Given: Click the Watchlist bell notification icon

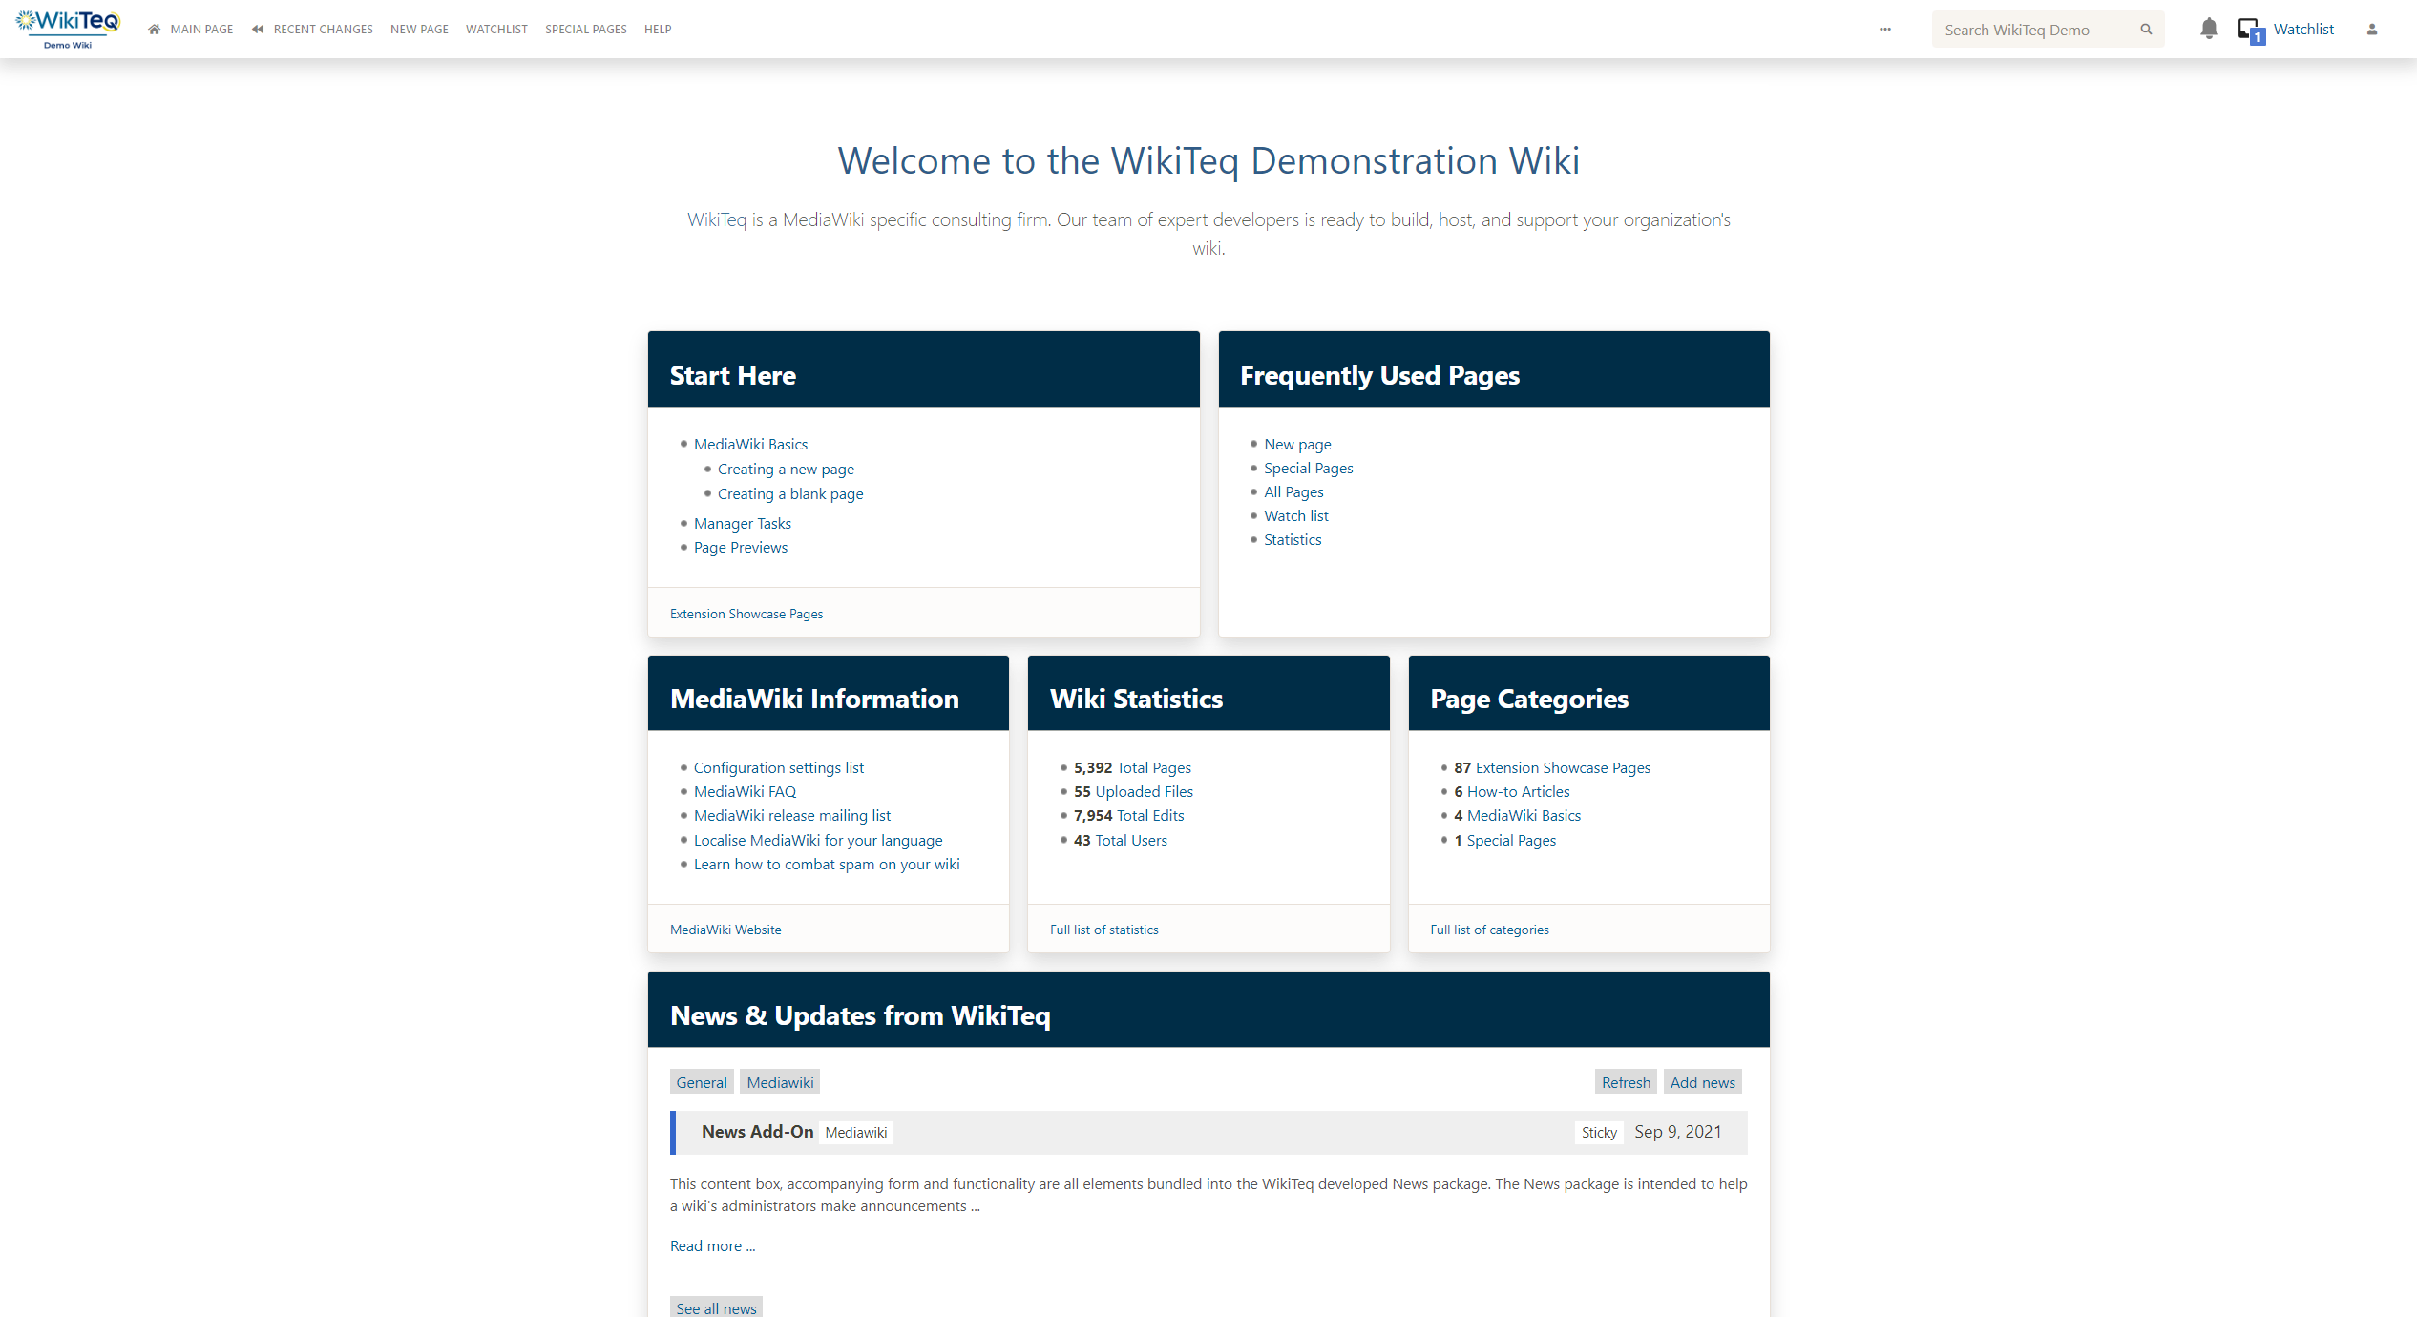Looking at the screenshot, I should (x=2208, y=30).
